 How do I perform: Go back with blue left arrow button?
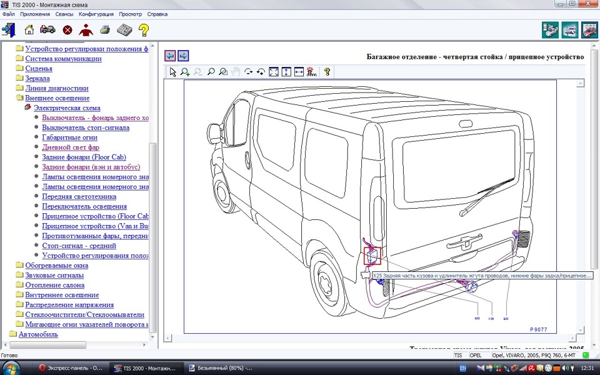pos(170,56)
